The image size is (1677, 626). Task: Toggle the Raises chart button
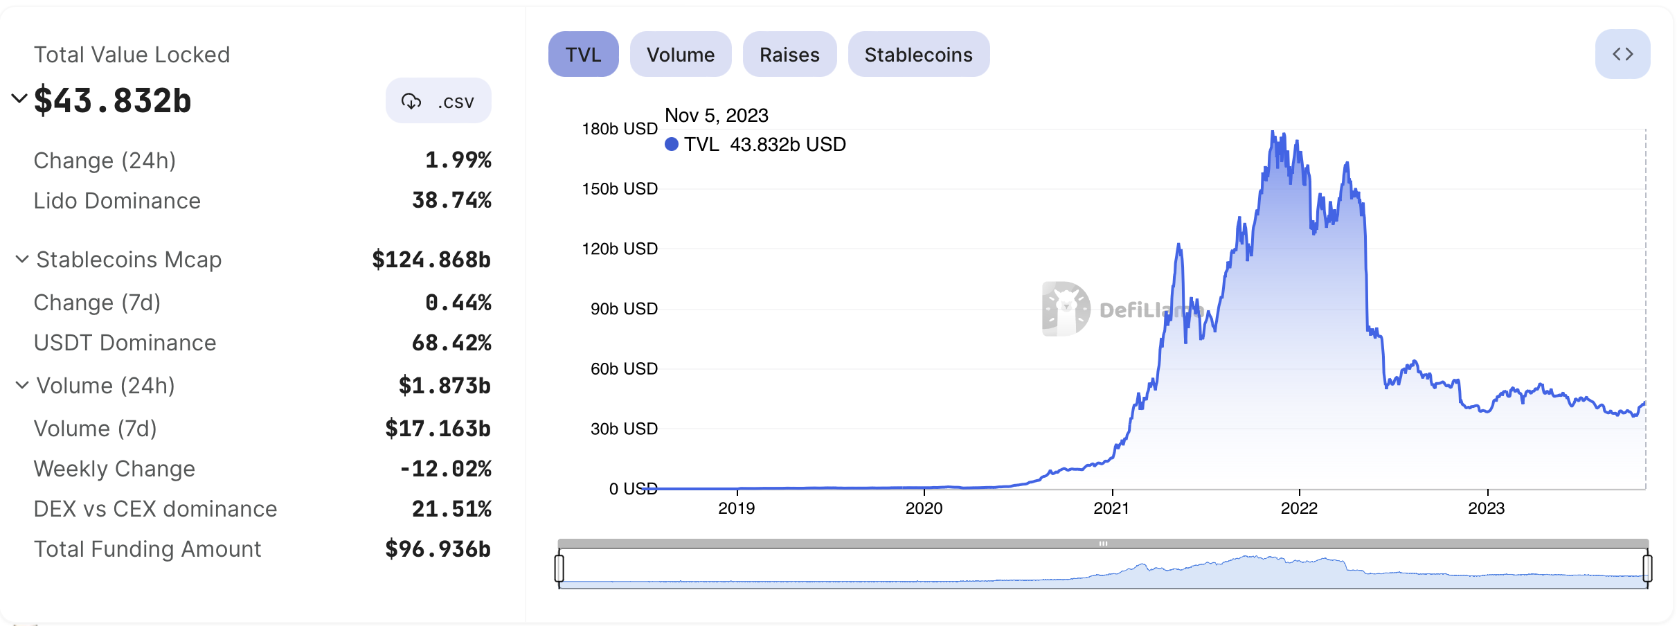click(789, 54)
